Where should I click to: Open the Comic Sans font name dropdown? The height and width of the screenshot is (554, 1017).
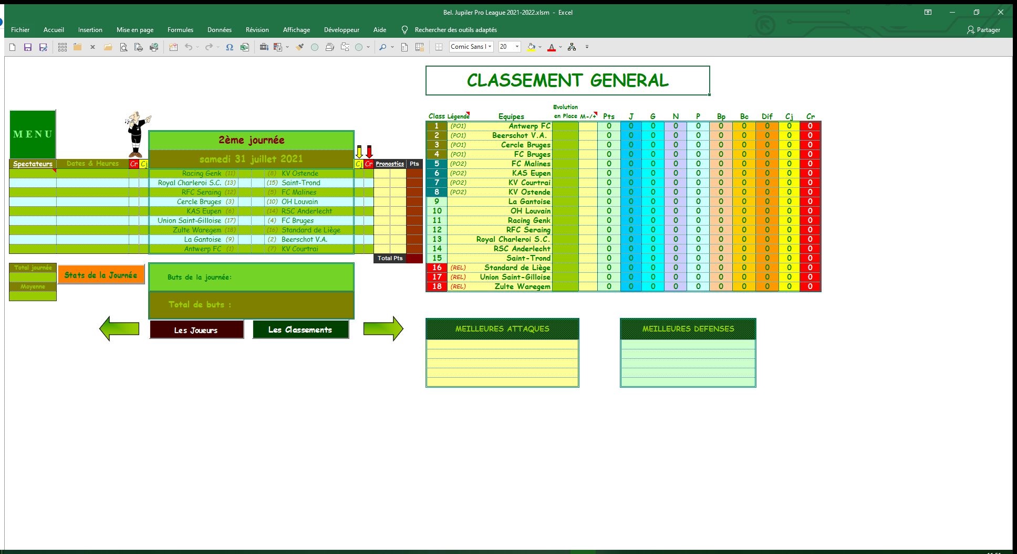point(490,47)
